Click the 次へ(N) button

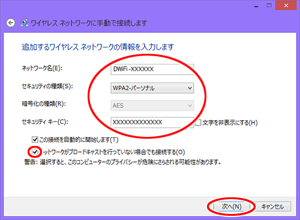click(x=232, y=207)
